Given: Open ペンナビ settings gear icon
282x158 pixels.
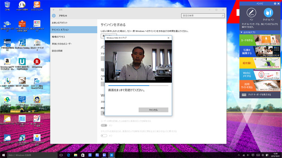Looking at the screenshot, I should point(275,3).
